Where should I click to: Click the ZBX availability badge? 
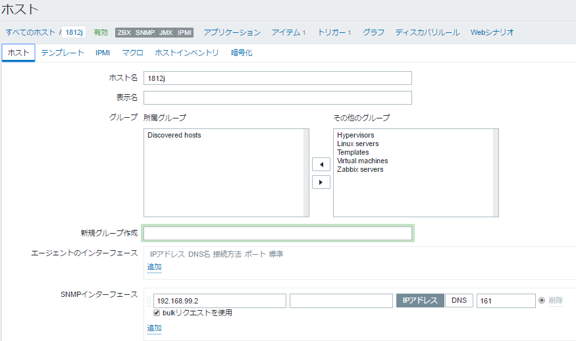point(124,32)
